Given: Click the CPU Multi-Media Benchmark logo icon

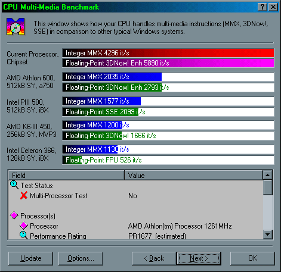Looking at the screenshot, I should [x=16, y=27].
